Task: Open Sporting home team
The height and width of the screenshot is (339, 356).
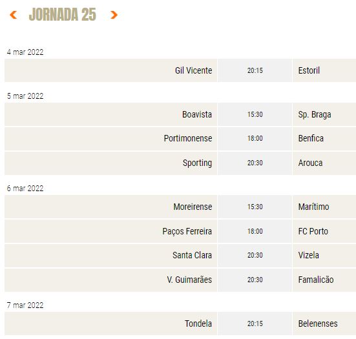Action: [x=197, y=163]
